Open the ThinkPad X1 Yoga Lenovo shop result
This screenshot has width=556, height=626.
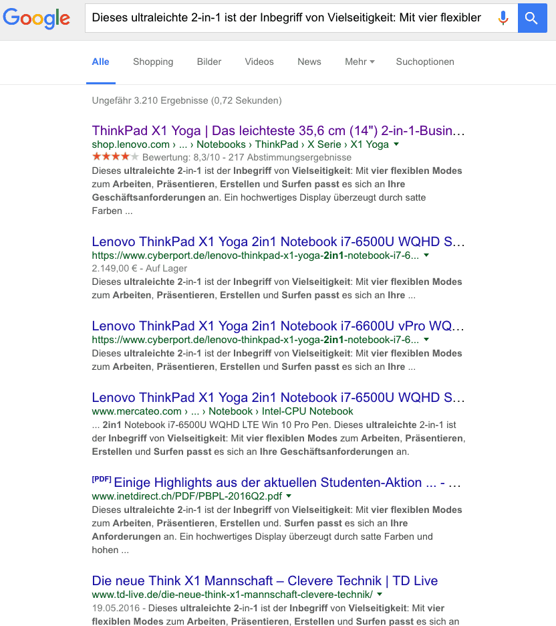[278, 130]
